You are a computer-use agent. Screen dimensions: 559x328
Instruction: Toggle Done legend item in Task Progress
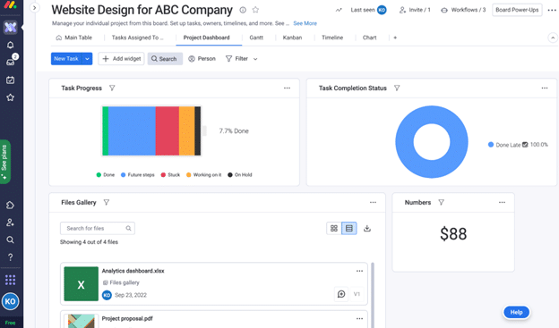(x=106, y=174)
